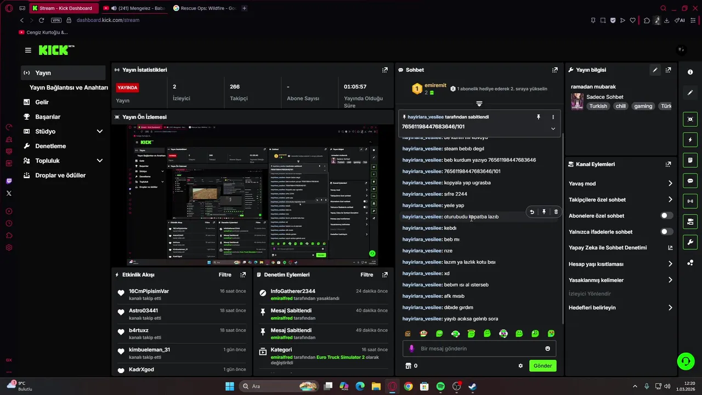Switch to Rescue Ops: Wildfire tab
702x395 pixels.
(x=204, y=8)
